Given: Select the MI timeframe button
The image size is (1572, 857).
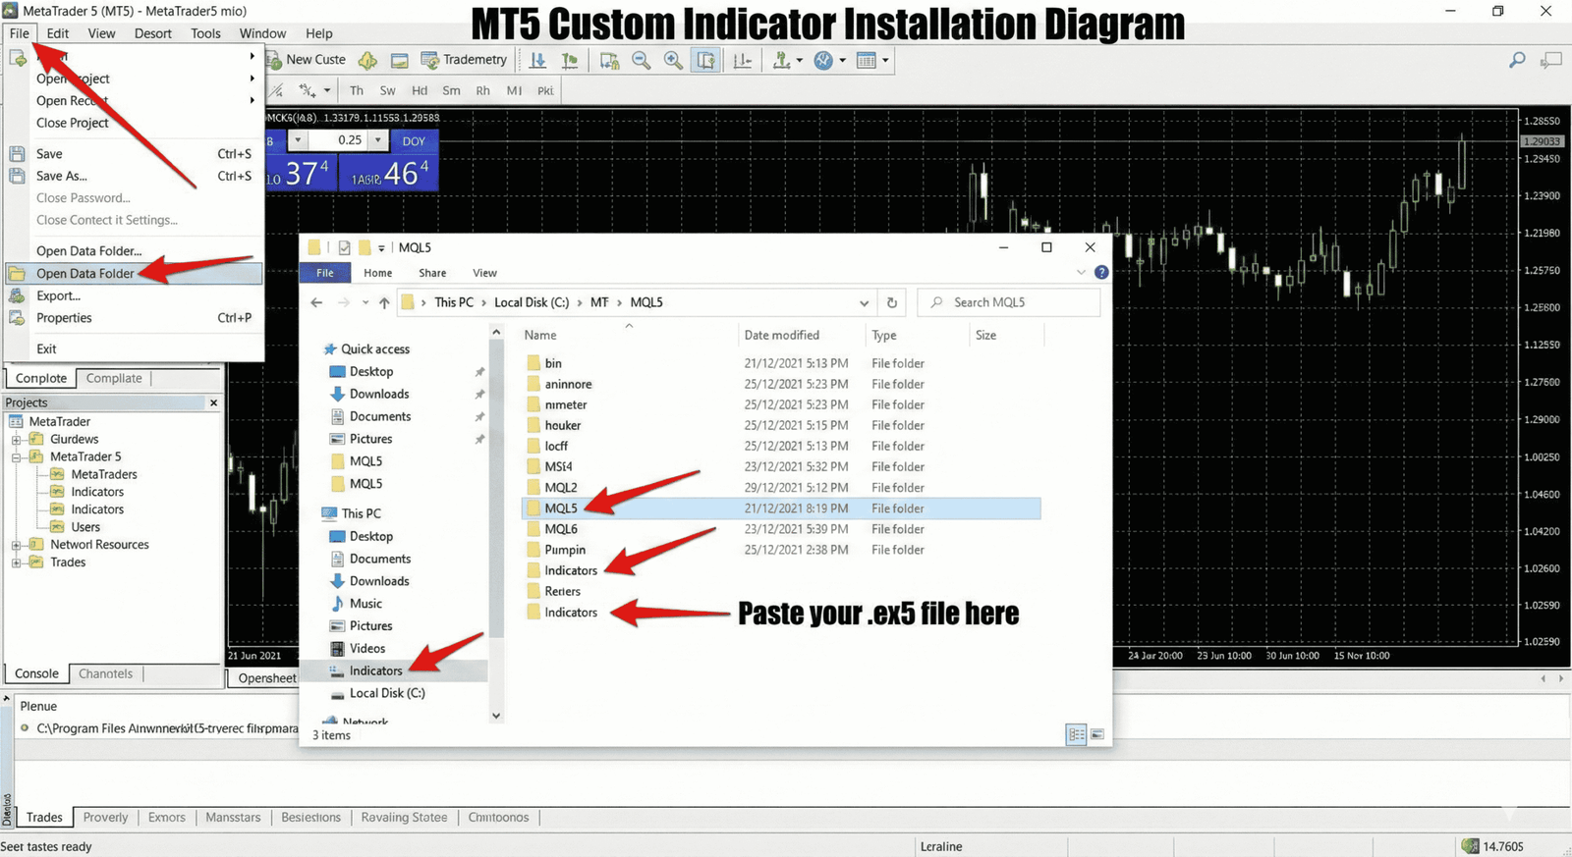Looking at the screenshot, I should click(x=514, y=90).
